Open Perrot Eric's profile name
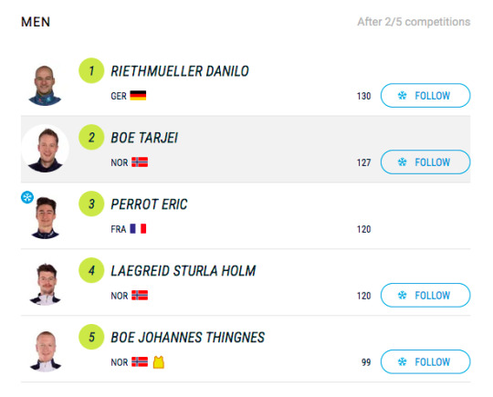 click(149, 204)
